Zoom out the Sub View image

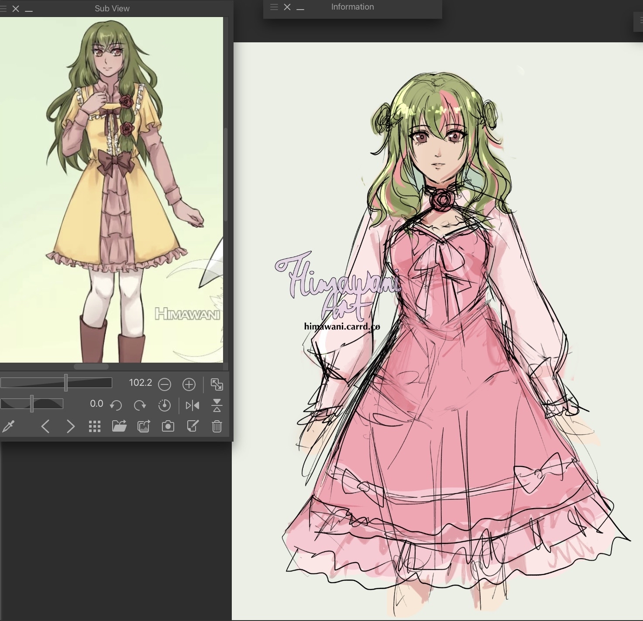pos(165,384)
